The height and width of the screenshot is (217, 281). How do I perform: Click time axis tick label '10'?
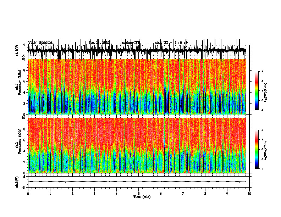(249, 194)
